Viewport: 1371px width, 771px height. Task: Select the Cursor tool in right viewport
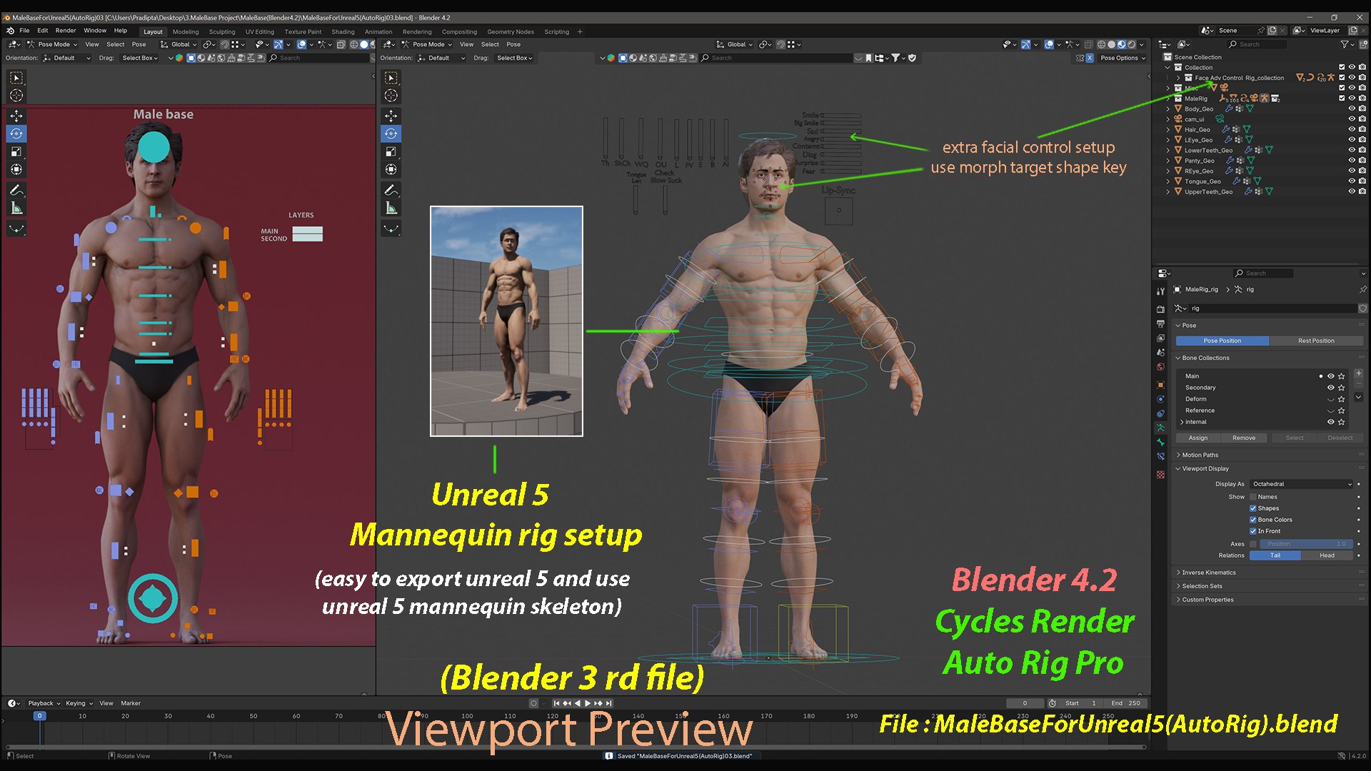click(x=391, y=95)
